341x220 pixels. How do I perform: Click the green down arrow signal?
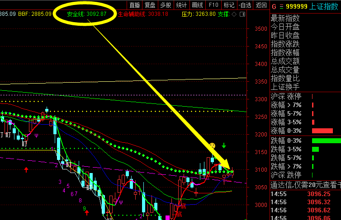[x=224, y=145]
